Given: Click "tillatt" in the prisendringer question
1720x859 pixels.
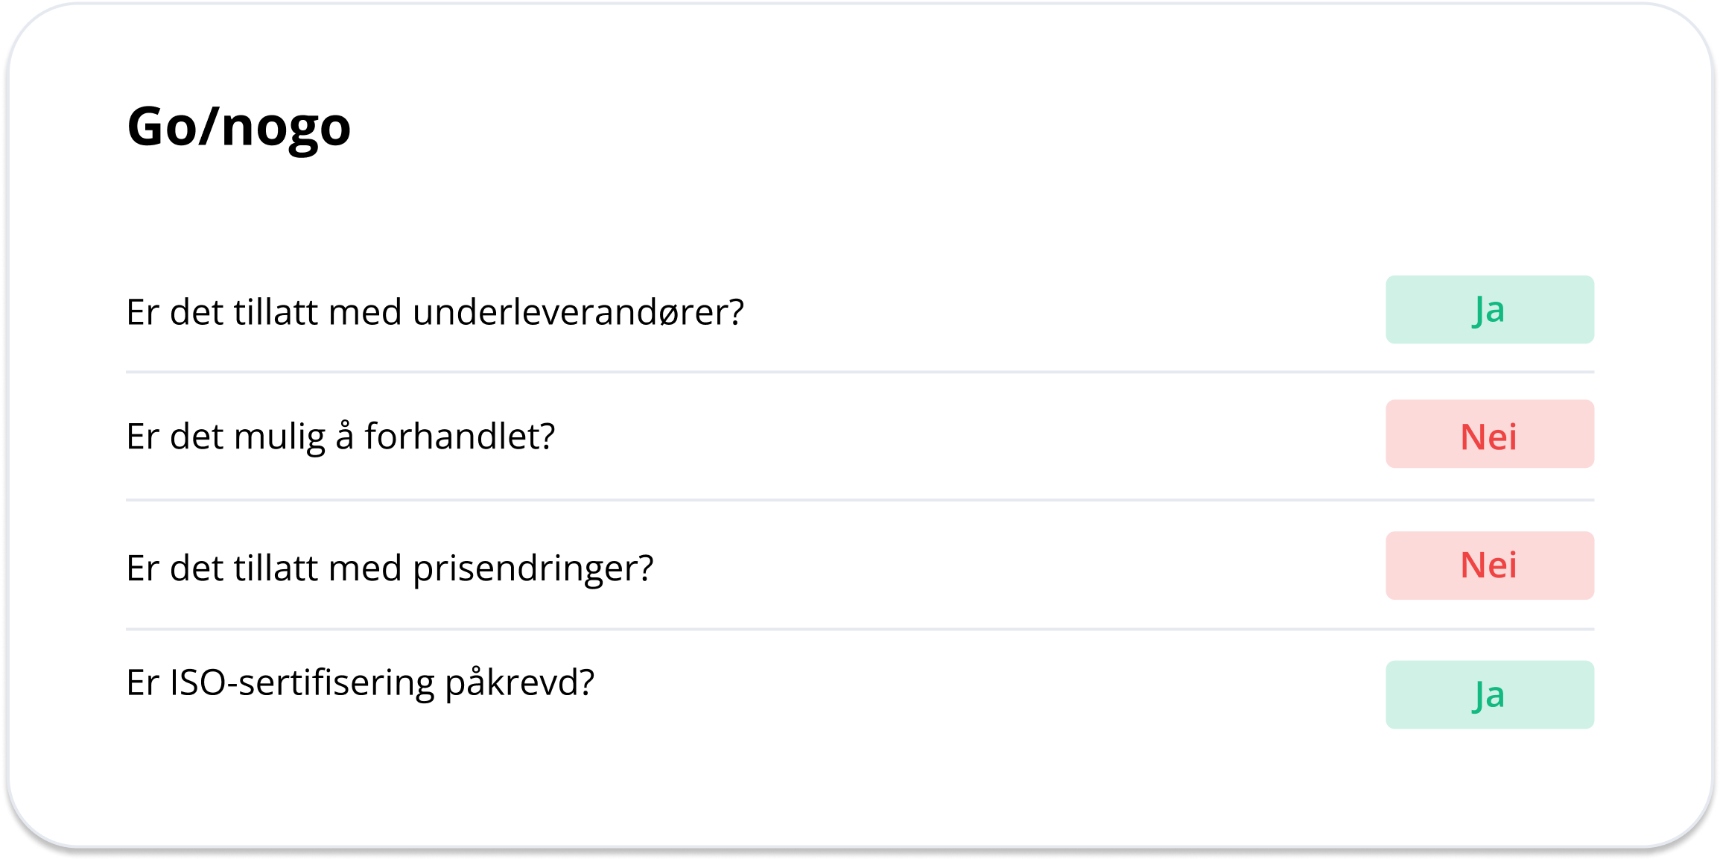Looking at the screenshot, I should [x=276, y=568].
